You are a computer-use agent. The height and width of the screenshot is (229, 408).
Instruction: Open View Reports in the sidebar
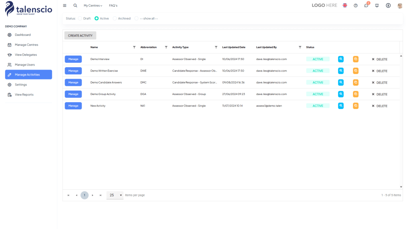29,95
